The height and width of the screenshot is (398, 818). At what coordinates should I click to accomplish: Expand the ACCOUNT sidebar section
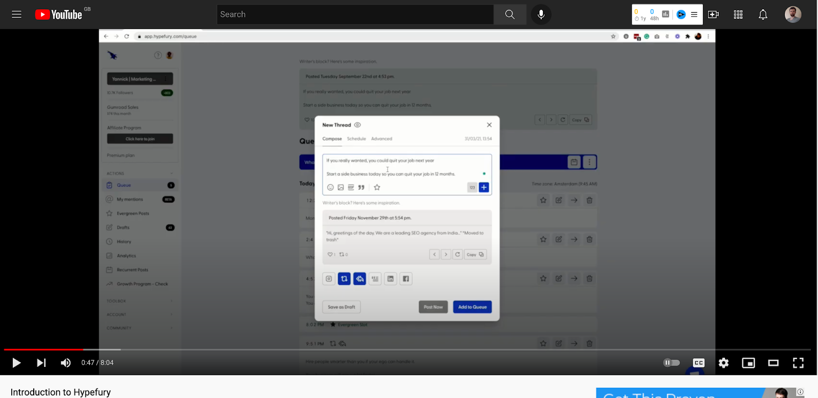tap(140, 314)
